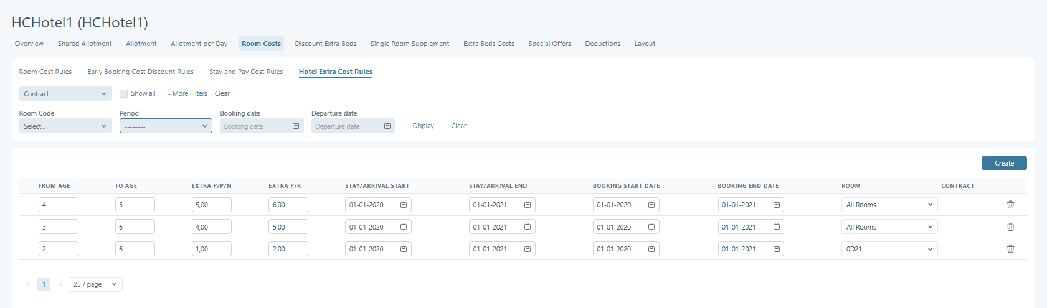Viewport: 1047px width, 308px height.
Task: Collapse filters with More Filters link
Action: click(189, 93)
